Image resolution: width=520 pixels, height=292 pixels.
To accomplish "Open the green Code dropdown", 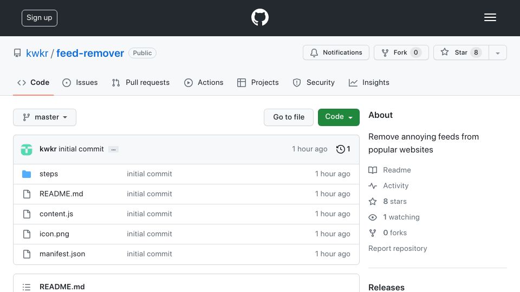I will [339, 117].
